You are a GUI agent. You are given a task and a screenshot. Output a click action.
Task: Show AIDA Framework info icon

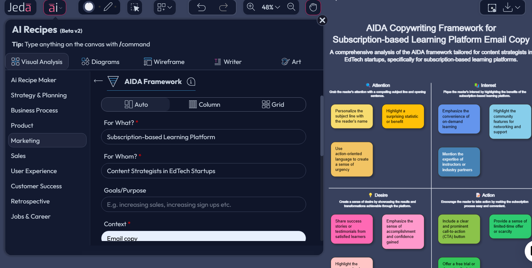pos(191,82)
